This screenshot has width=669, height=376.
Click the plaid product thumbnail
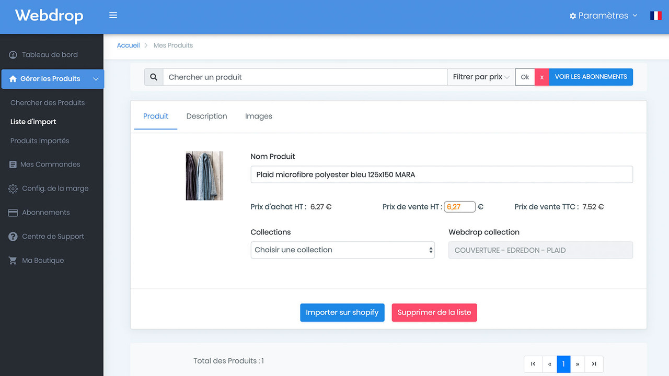[204, 175]
